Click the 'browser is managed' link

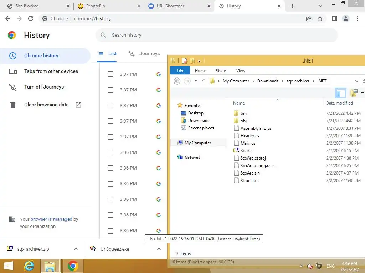pos(51,219)
